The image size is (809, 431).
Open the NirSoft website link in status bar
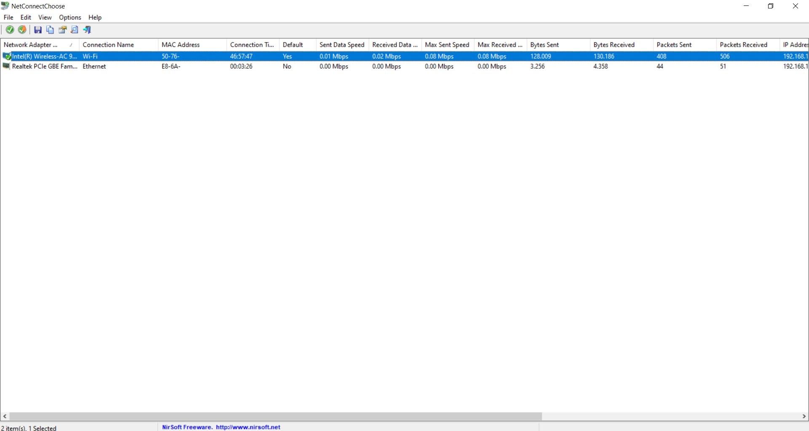(x=248, y=427)
